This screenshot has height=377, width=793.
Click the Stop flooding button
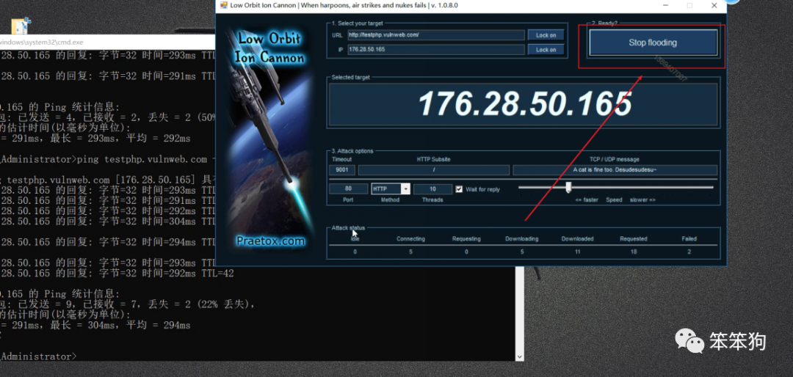653,43
